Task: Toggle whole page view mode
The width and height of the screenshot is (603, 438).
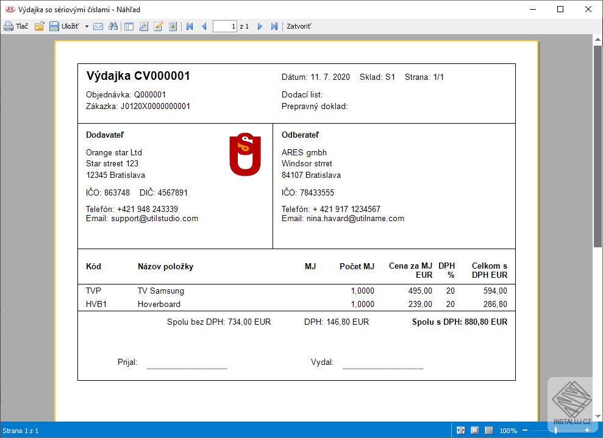Action: click(x=474, y=431)
